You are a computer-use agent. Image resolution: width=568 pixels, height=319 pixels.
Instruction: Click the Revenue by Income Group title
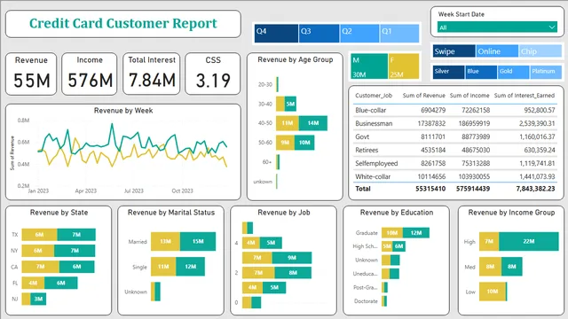(x=511, y=213)
